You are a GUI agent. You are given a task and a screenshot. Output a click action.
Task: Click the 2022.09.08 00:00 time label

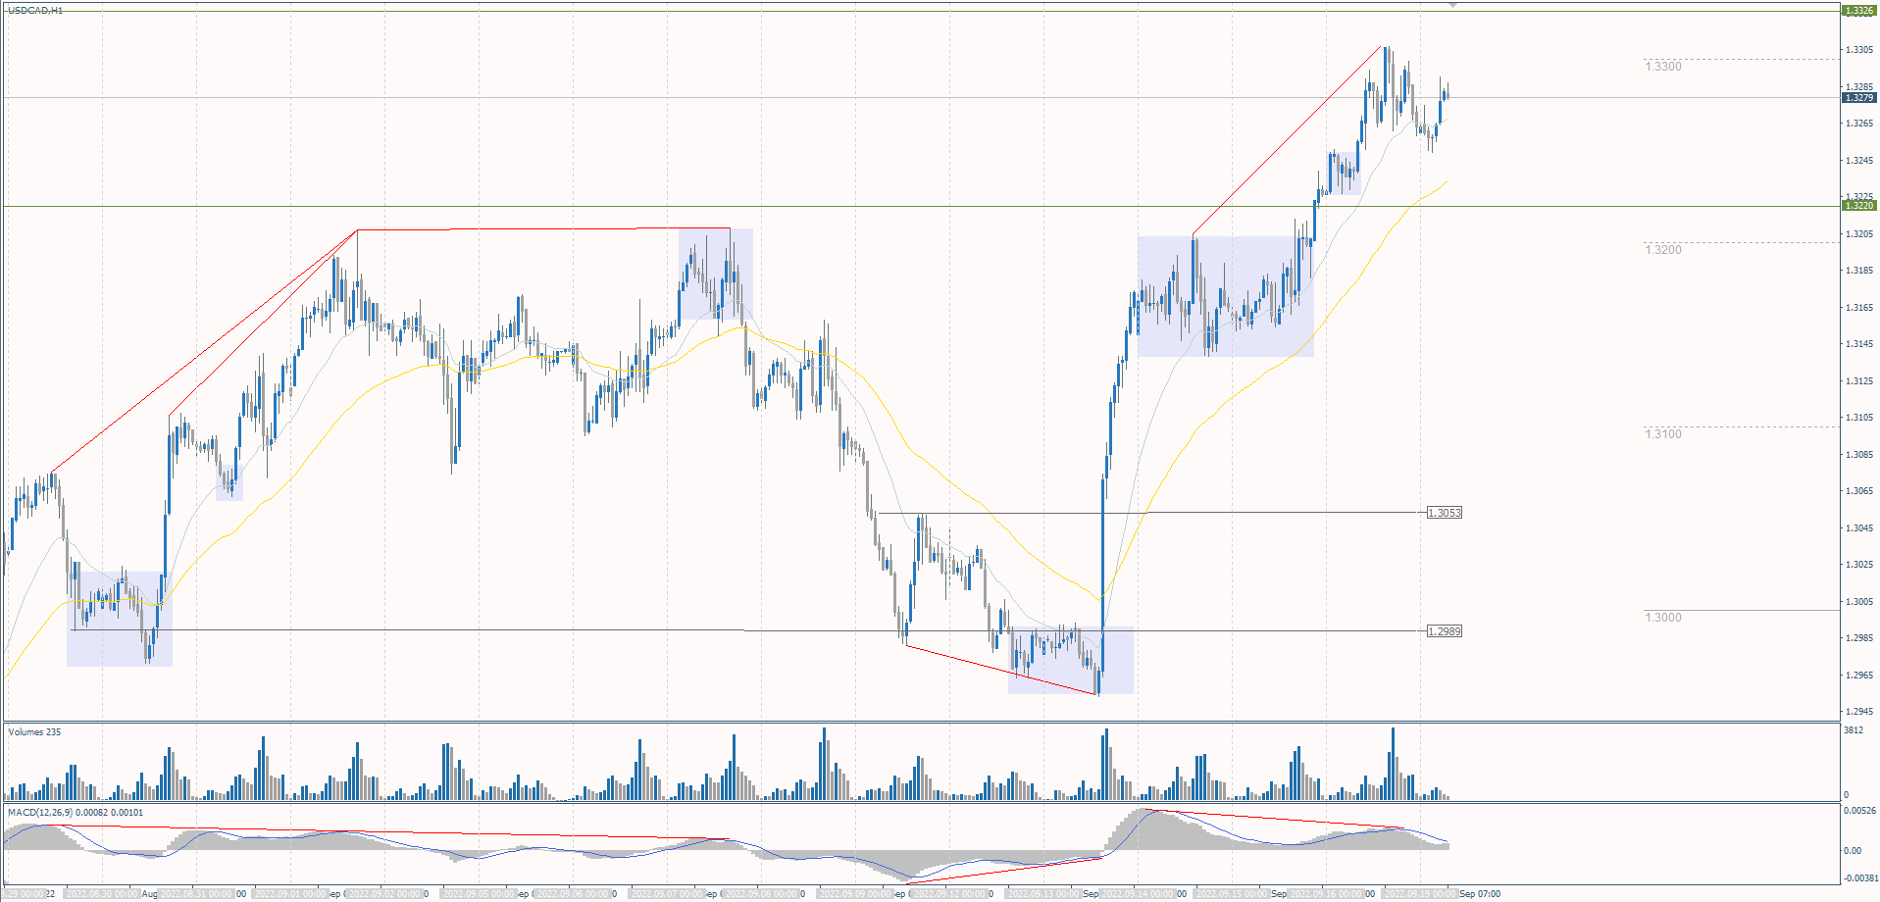point(762,894)
